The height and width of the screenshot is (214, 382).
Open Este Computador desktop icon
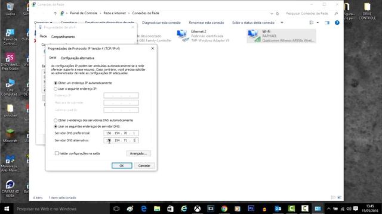(10, 87)
